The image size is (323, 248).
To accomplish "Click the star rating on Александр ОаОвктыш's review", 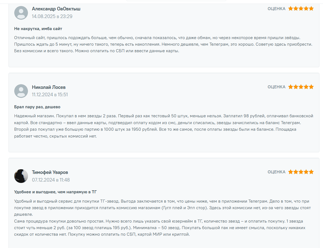I will [x=301, y=9].
